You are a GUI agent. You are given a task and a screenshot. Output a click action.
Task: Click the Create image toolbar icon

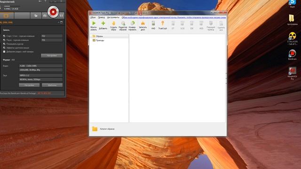click(x=113, y=23)
